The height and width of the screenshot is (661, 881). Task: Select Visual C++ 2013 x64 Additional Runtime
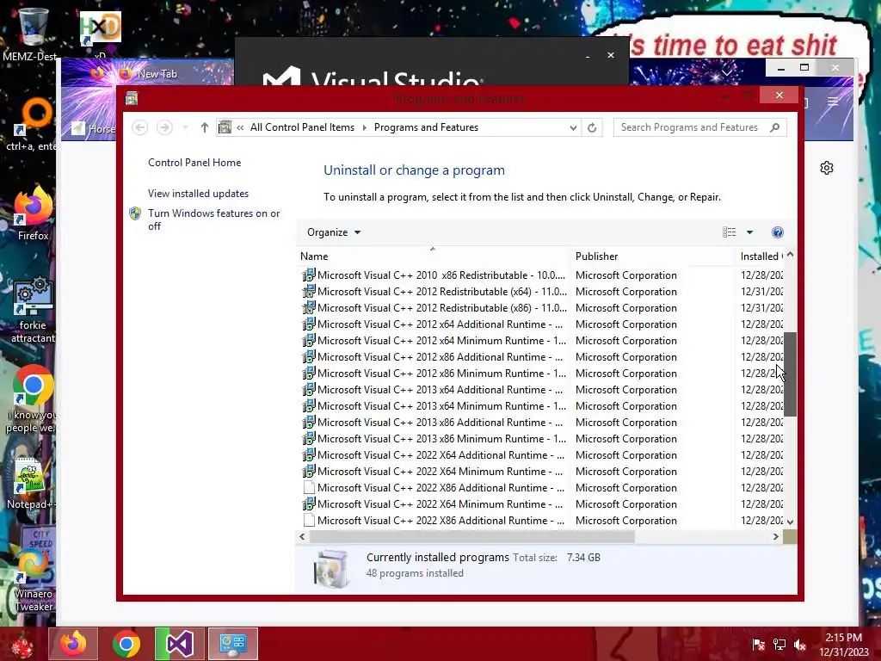(541, 390)
